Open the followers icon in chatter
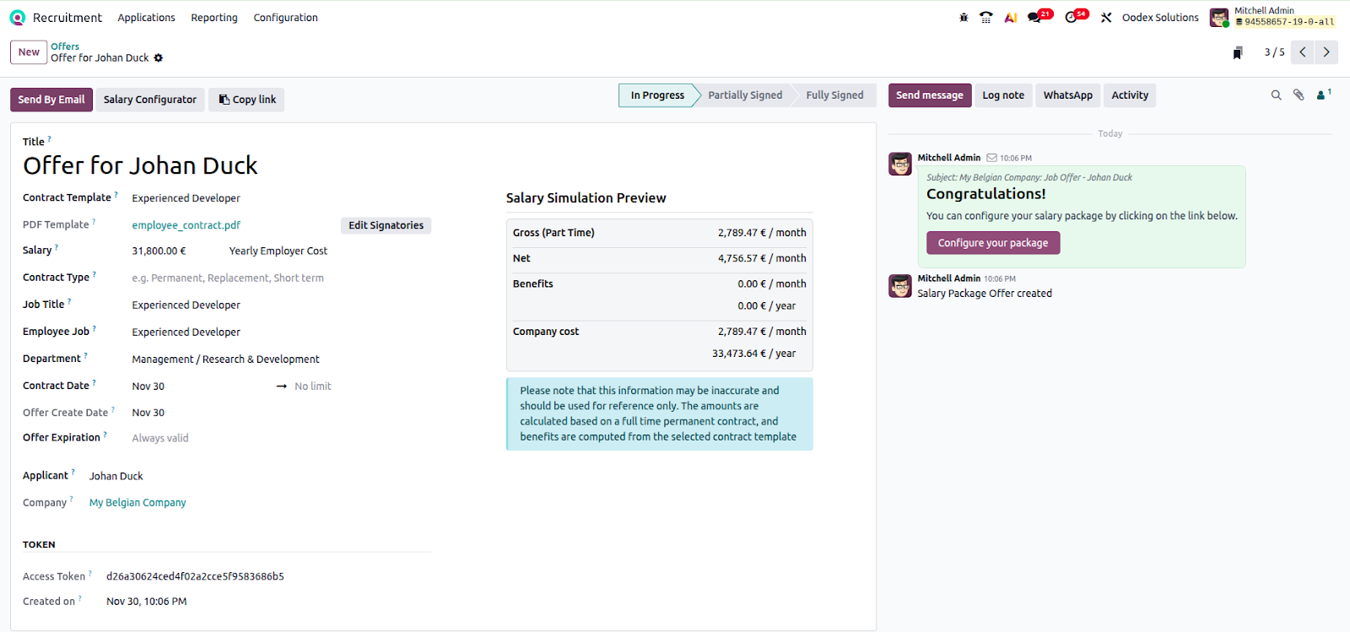1350x632 pixels. 1321,95
